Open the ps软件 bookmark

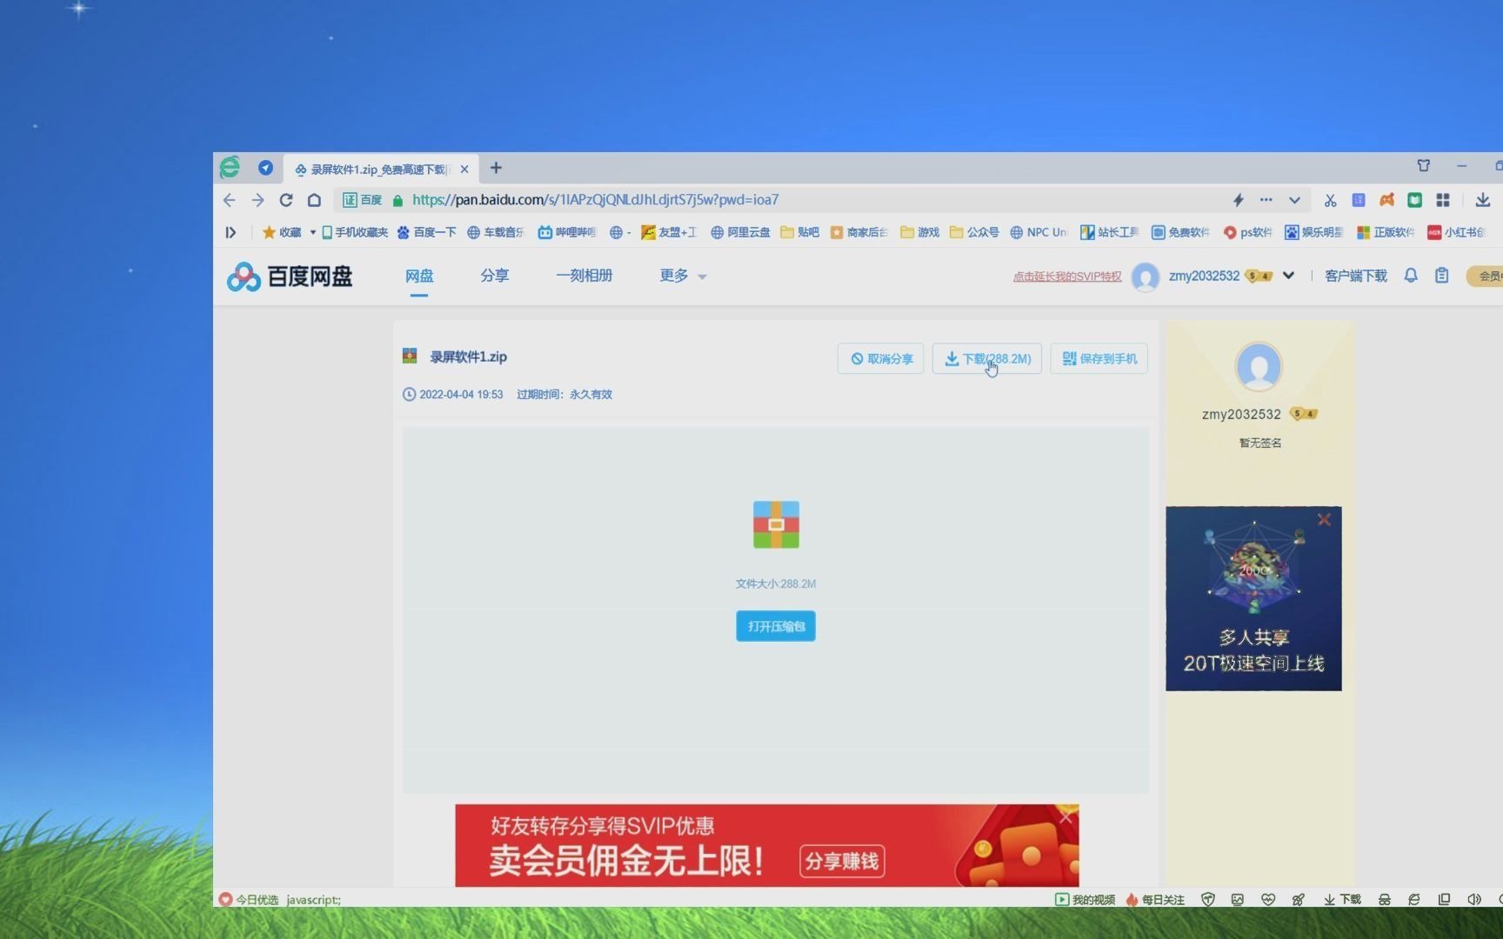1248,232
